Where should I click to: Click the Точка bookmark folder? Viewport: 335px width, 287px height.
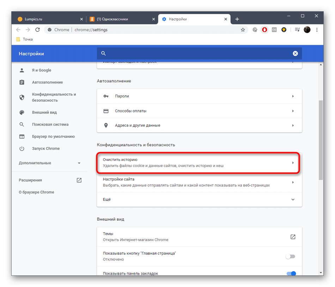[x=25, y=39]
